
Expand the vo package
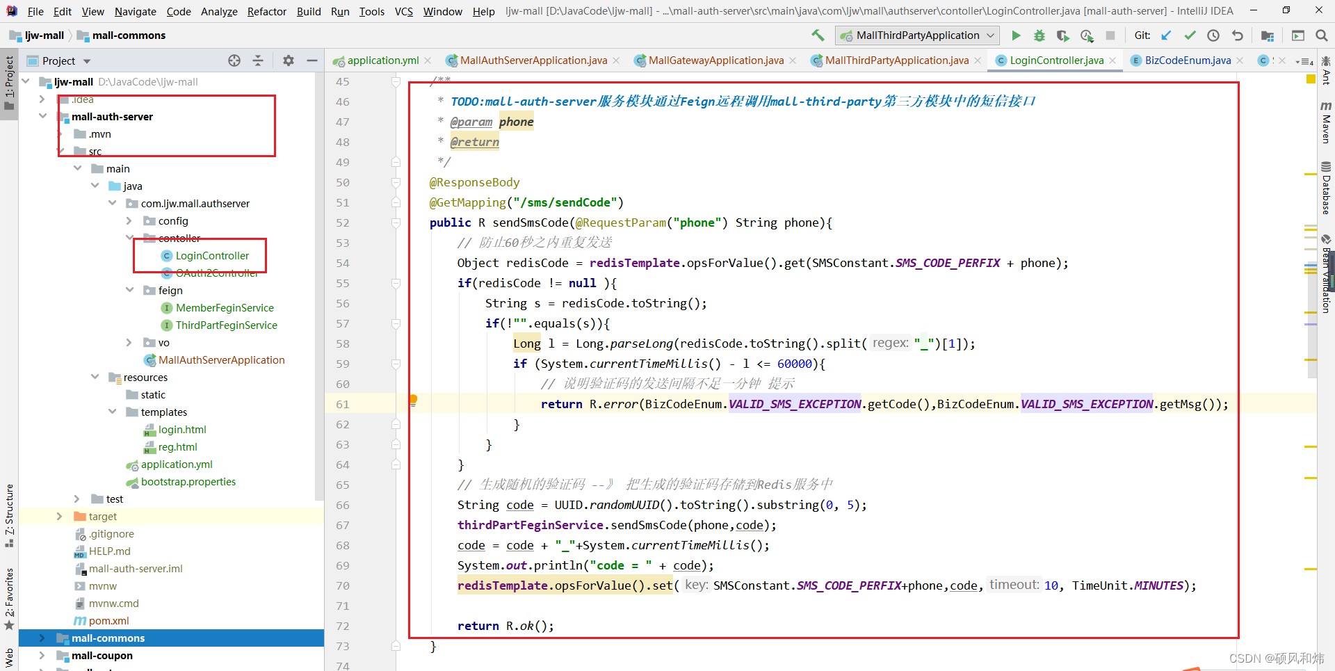click(x=129, y=342)
